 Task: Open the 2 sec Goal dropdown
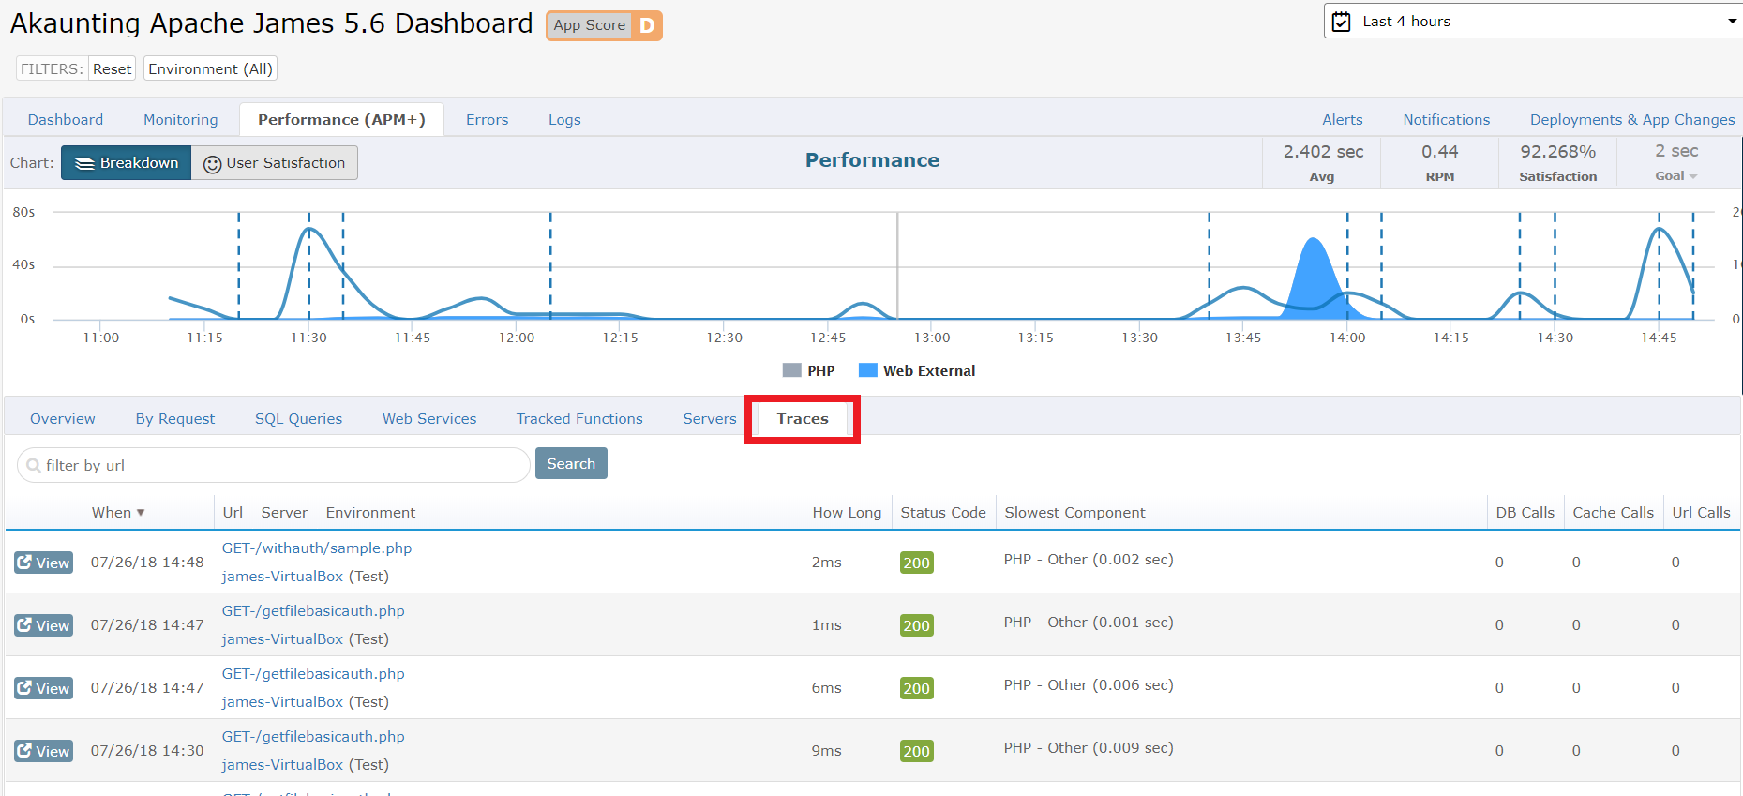[1676, 175]
